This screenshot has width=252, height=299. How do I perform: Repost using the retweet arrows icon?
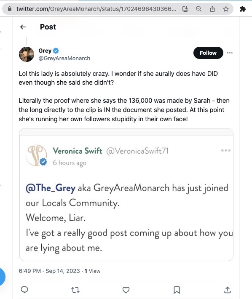(x=75, y=290)
